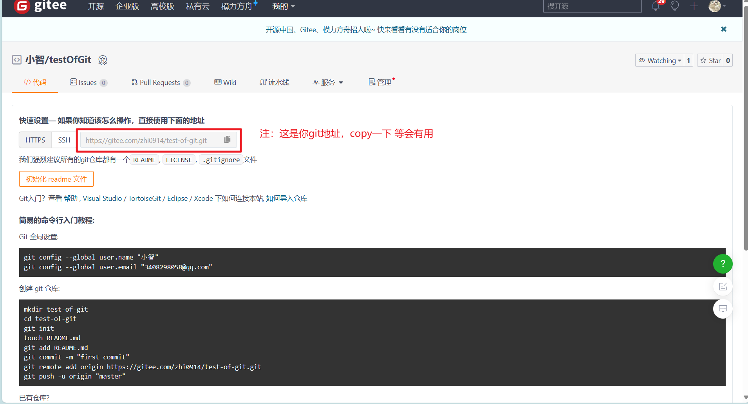Go to 高校版 in top navigation

tap(163, 6)
